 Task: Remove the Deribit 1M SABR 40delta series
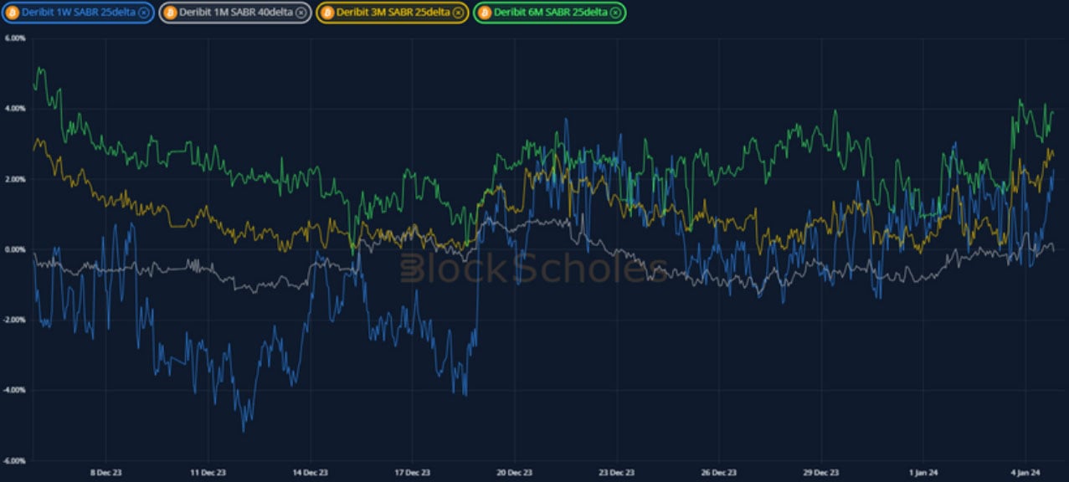click(301, 13)
